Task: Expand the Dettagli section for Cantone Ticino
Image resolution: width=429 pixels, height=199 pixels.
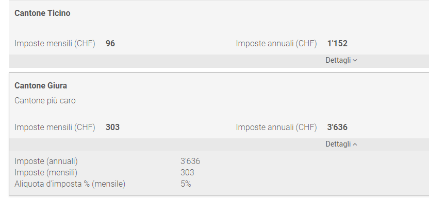Action: [341, 60]
